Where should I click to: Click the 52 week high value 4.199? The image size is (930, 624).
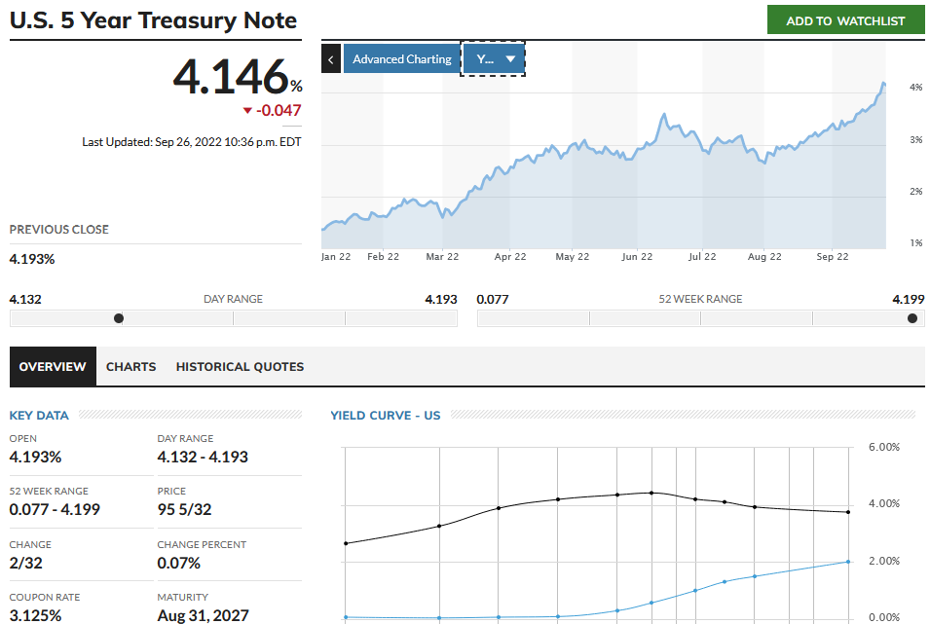tap(908, 300)
